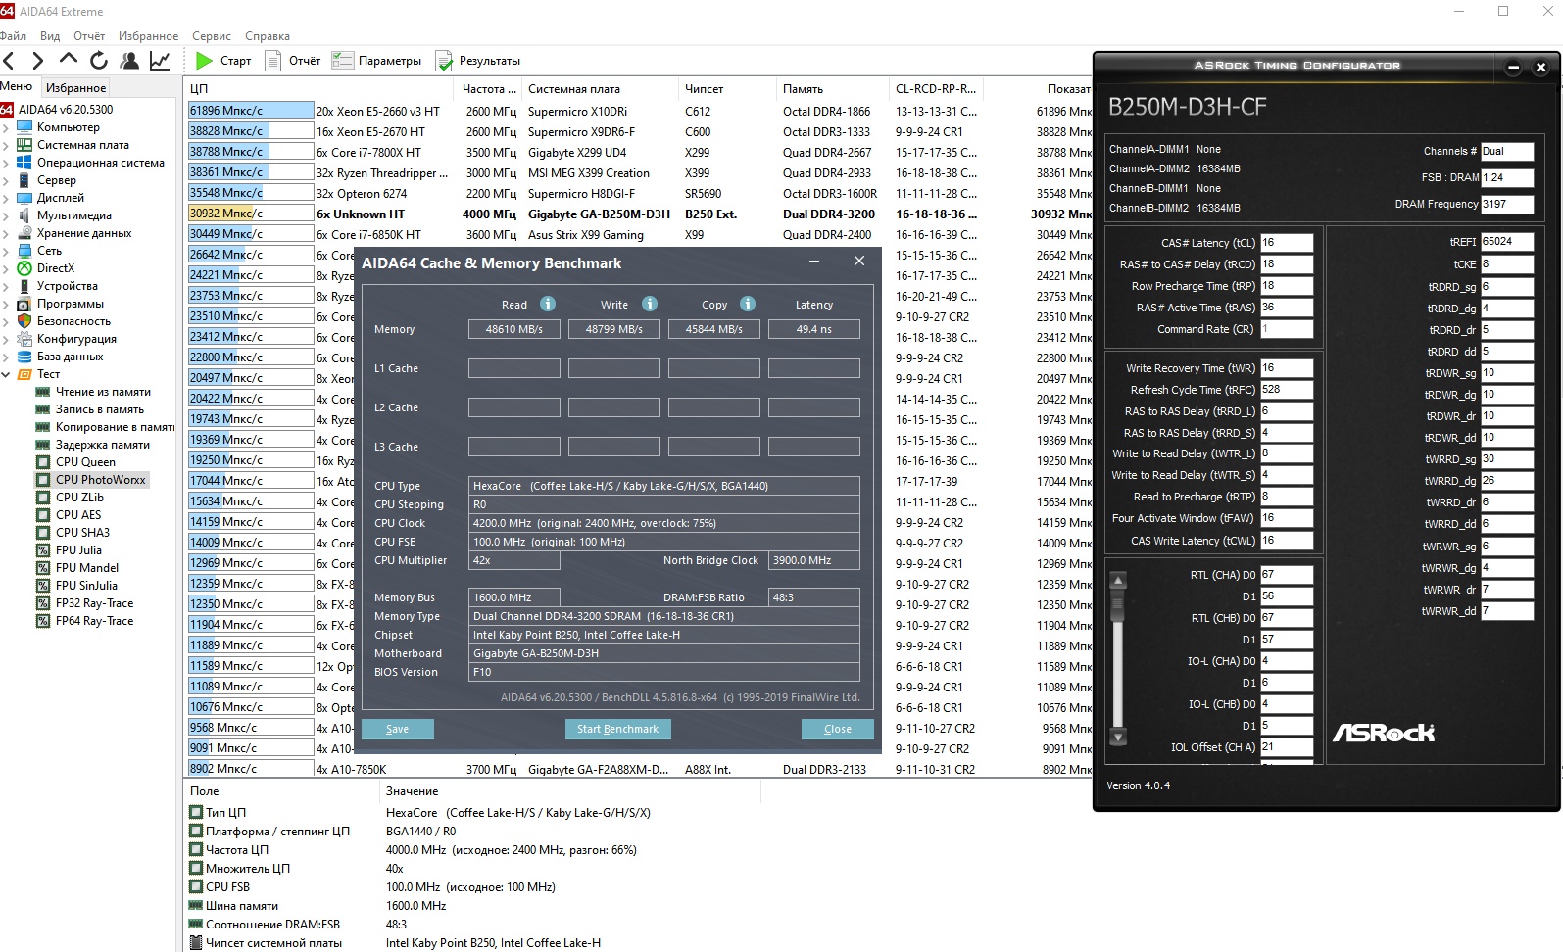Click the info icon beside Write
1563x952 pixels.
coord(649,304)
